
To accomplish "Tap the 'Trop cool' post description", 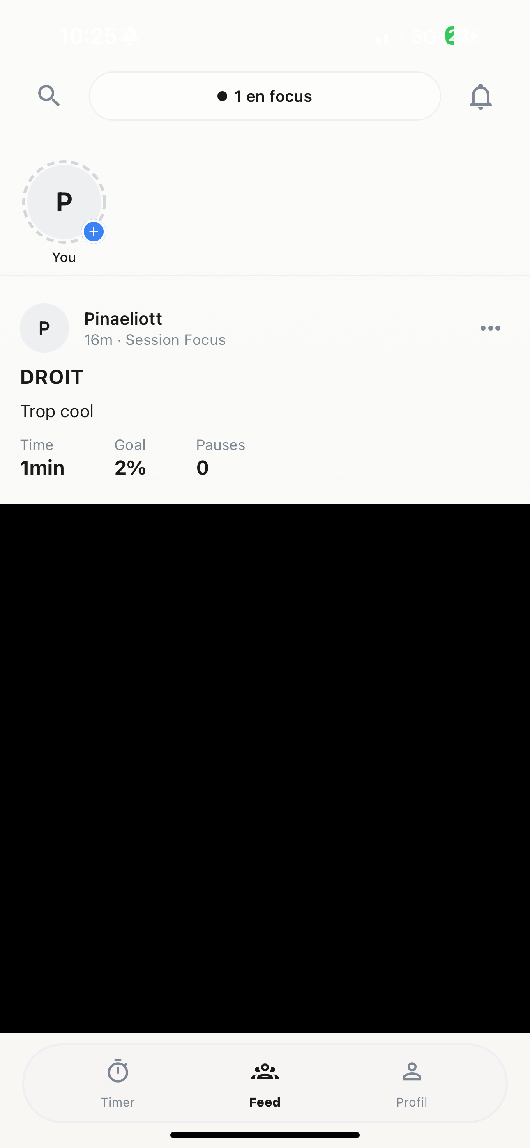I will pyautogui.click(x=57, y=411).
